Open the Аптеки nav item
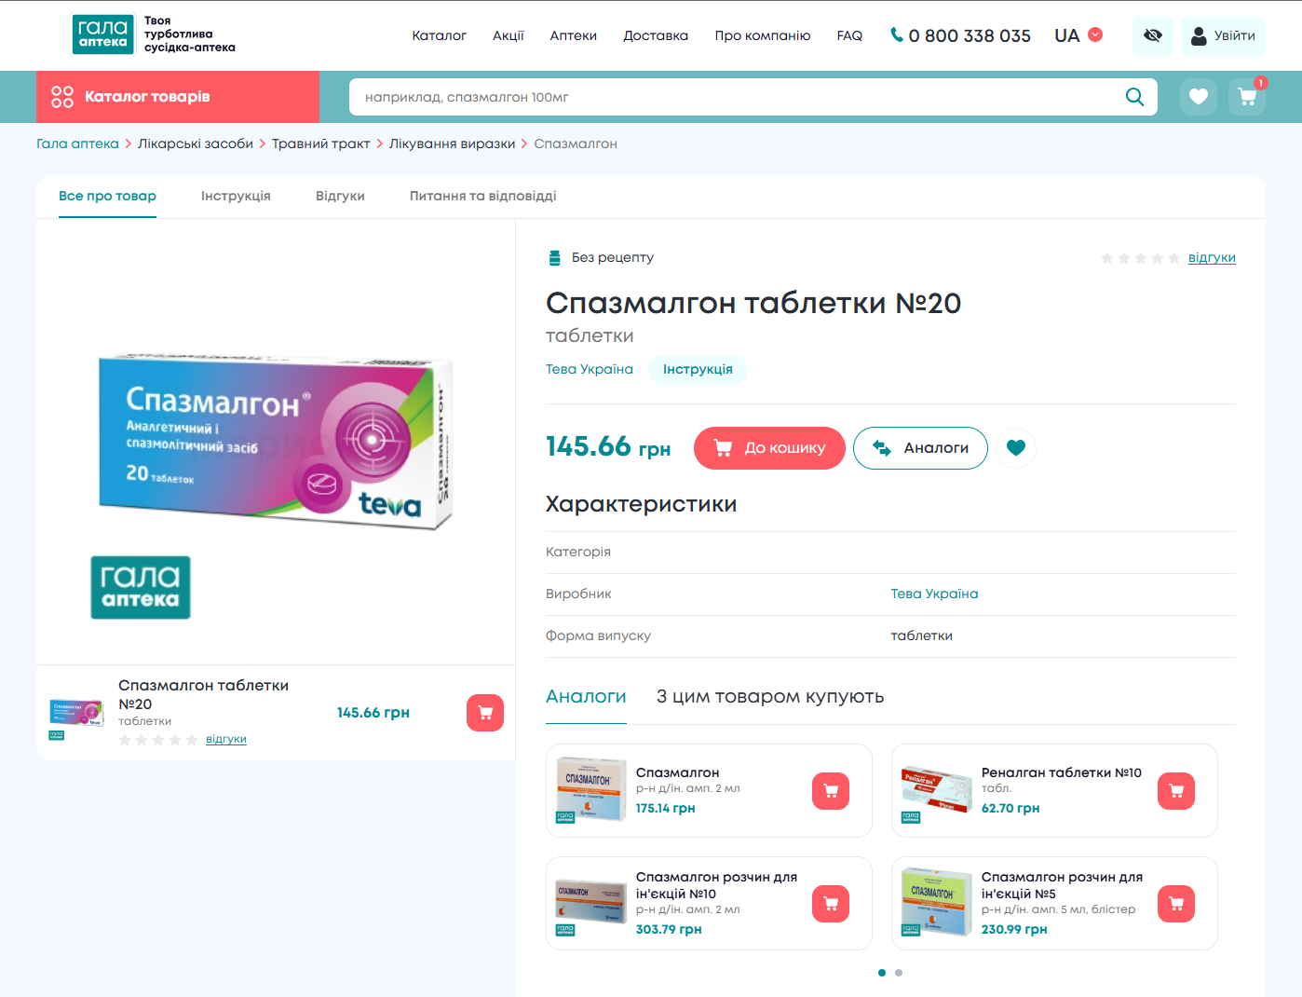Screen dimensions: 1302x997 click(x=573, y=35)
